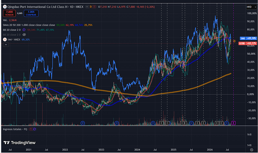Click the red 62,19% SMA 50 value
This screenshot has width=258, height=153.
click(x=70, y=25)
